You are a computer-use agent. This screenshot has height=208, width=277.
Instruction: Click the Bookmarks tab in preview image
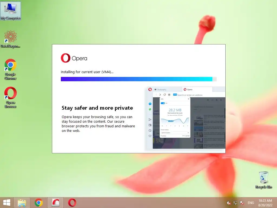coord(160,89)
